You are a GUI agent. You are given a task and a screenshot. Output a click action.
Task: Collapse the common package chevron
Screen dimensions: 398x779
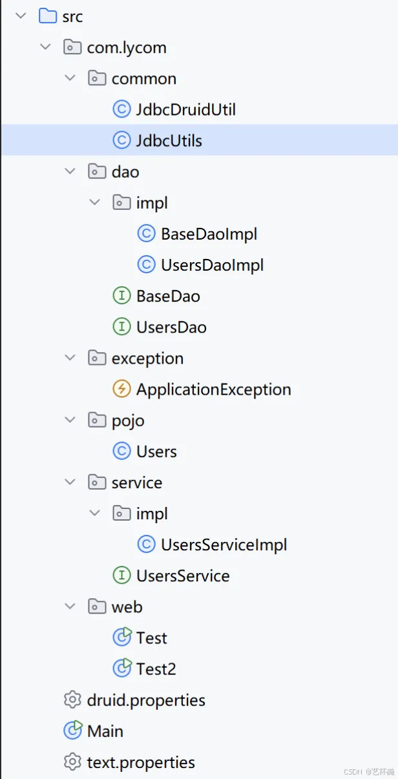[x=70, y=78]
